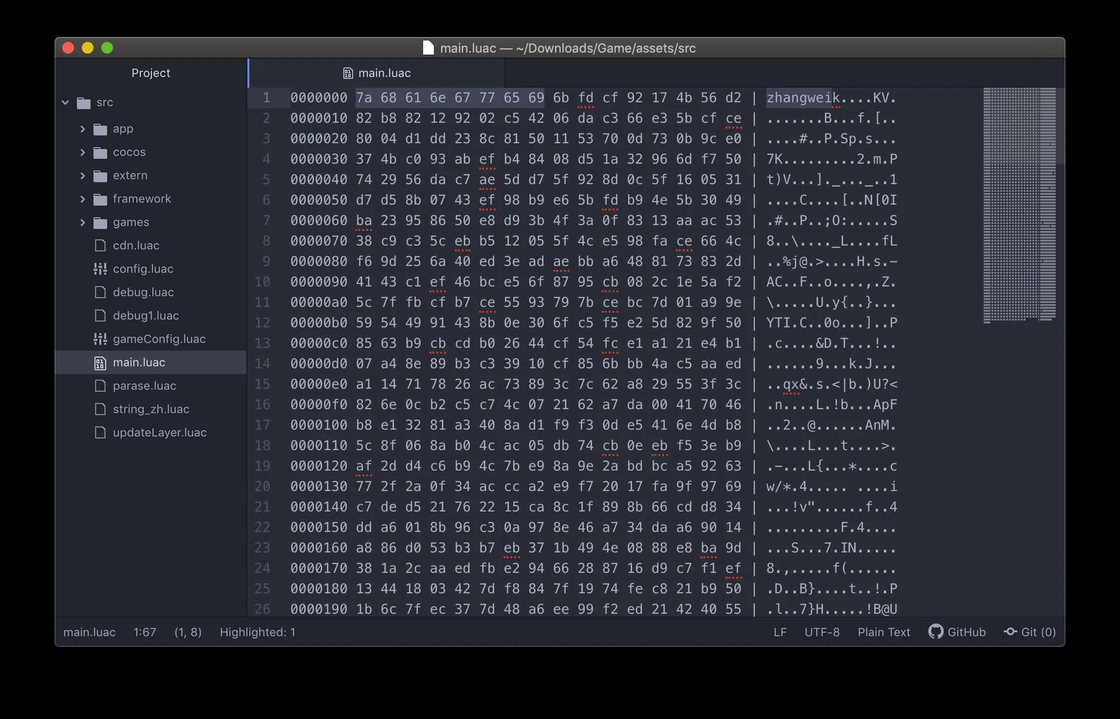Click the GitHub octocat icon in status bar
Image resolution: width=1120 pixels, height=719 pixels.
pyautogui.click(x=935, y=632)
